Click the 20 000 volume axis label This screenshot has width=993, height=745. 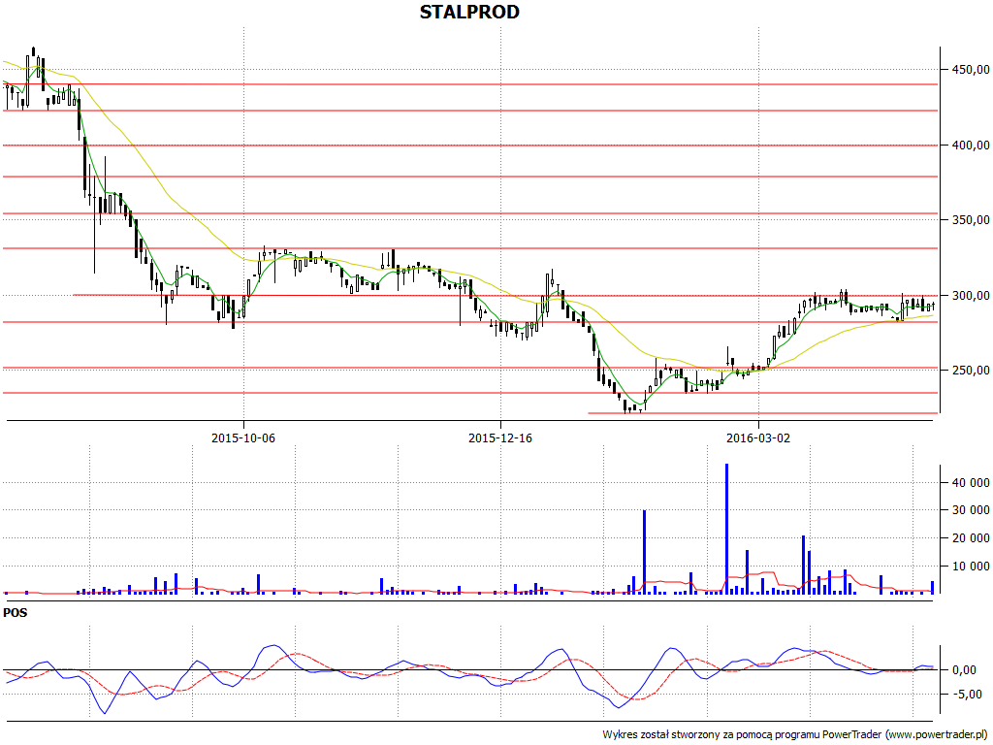click(970, 538)
